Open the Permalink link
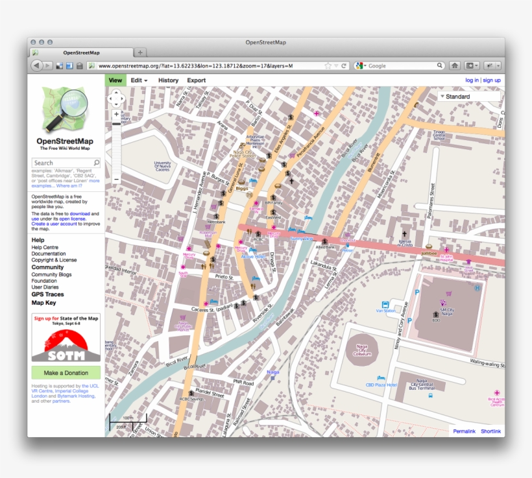The width and height of the screenshot is (532, 478). pyautogui.click(x=464, y=431)
